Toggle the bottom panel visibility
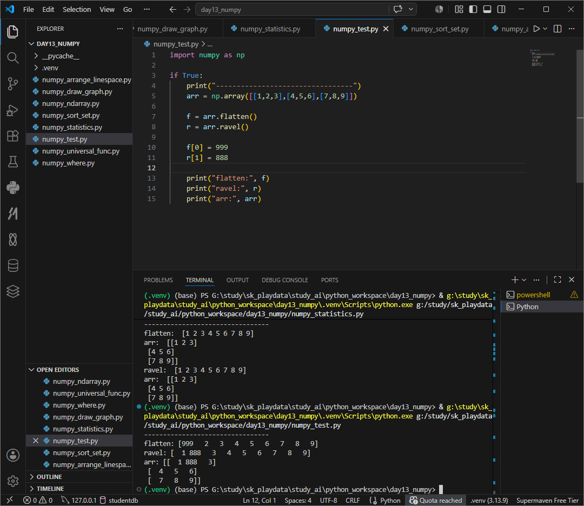 (487, 9)
